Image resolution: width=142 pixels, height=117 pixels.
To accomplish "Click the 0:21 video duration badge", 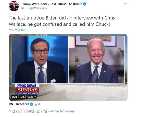I will point(15,97).
